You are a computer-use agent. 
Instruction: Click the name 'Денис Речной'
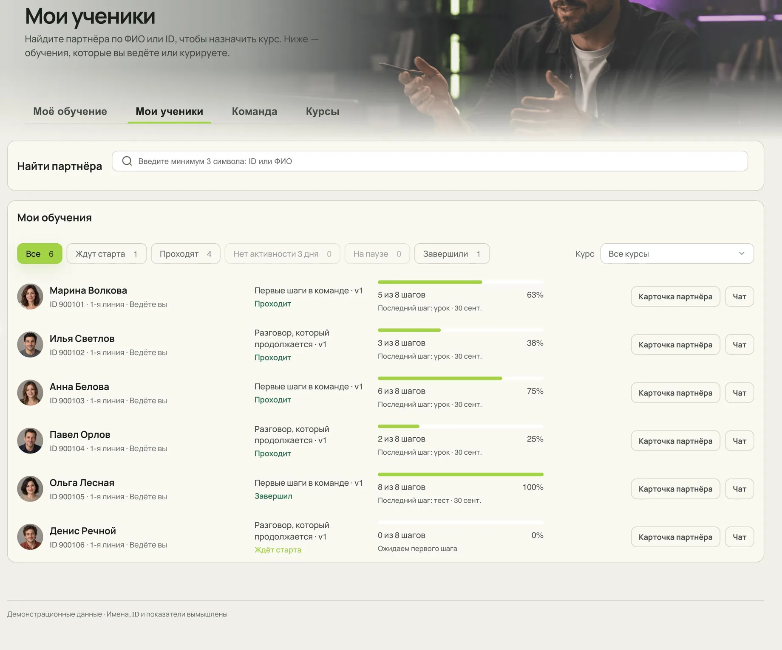[x=83, y=531]
